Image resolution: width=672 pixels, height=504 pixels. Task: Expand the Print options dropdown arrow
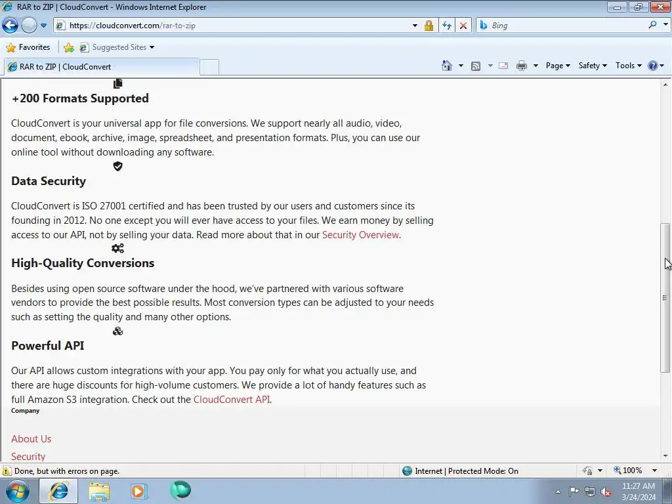(x=535, y=66)
